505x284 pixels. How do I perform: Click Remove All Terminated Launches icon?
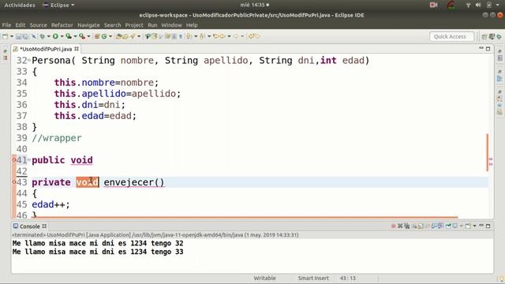point(407,226)
